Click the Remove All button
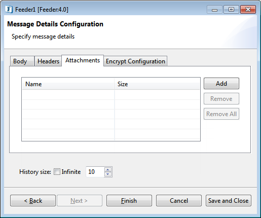The height and width of the screenshot is (218, 261). pyautogui.click(x=221, y=114)
